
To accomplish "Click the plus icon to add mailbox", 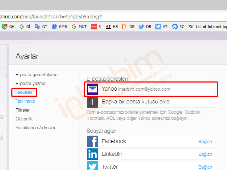I will (x=93, y=102).
